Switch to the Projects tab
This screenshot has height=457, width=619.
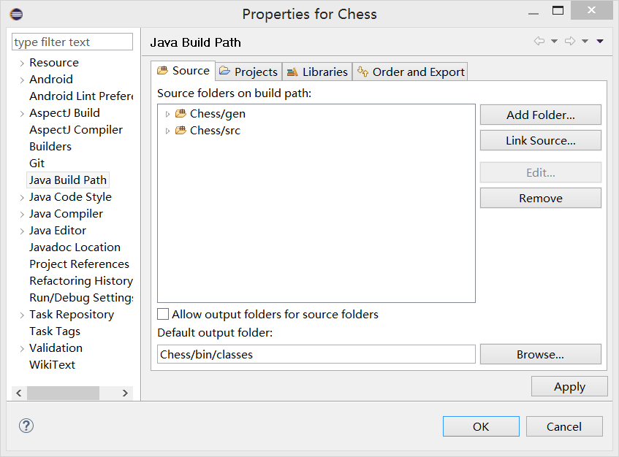pos(255,72)
